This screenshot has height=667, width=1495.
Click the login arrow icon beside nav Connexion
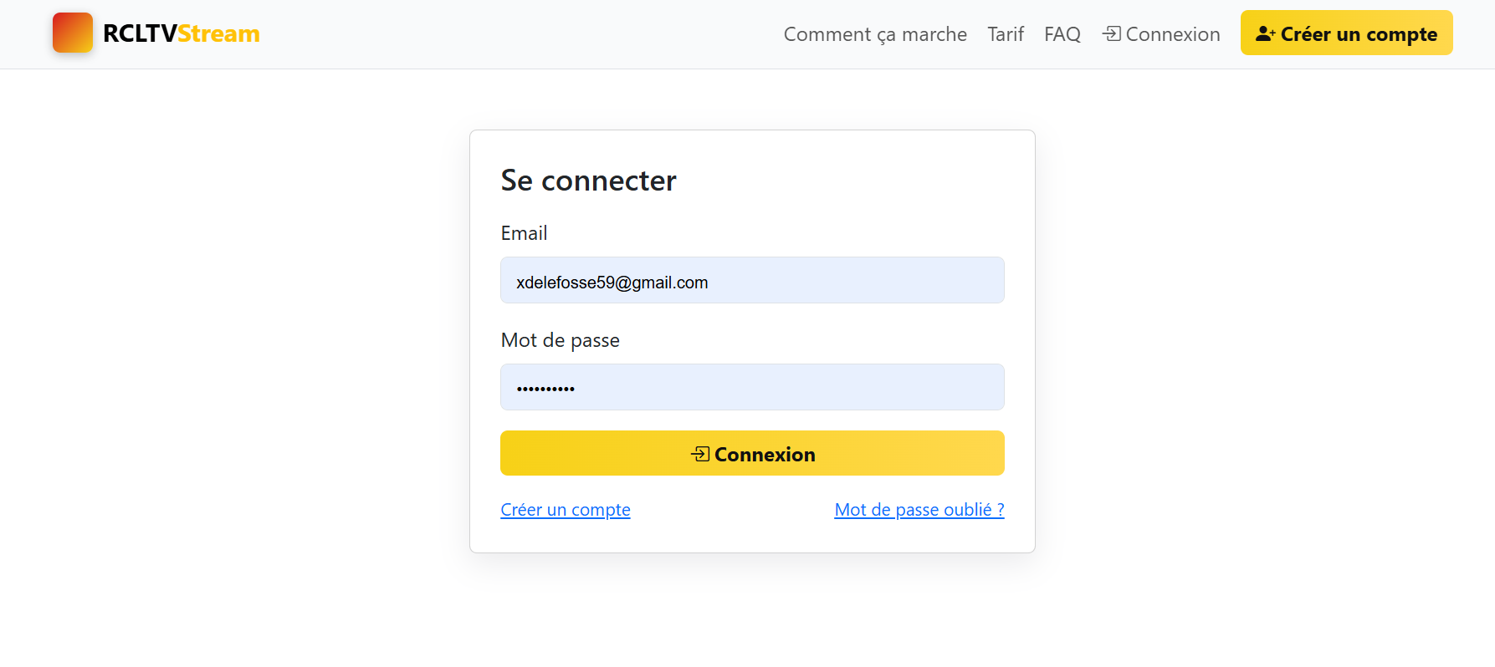tap(1111, 33)
